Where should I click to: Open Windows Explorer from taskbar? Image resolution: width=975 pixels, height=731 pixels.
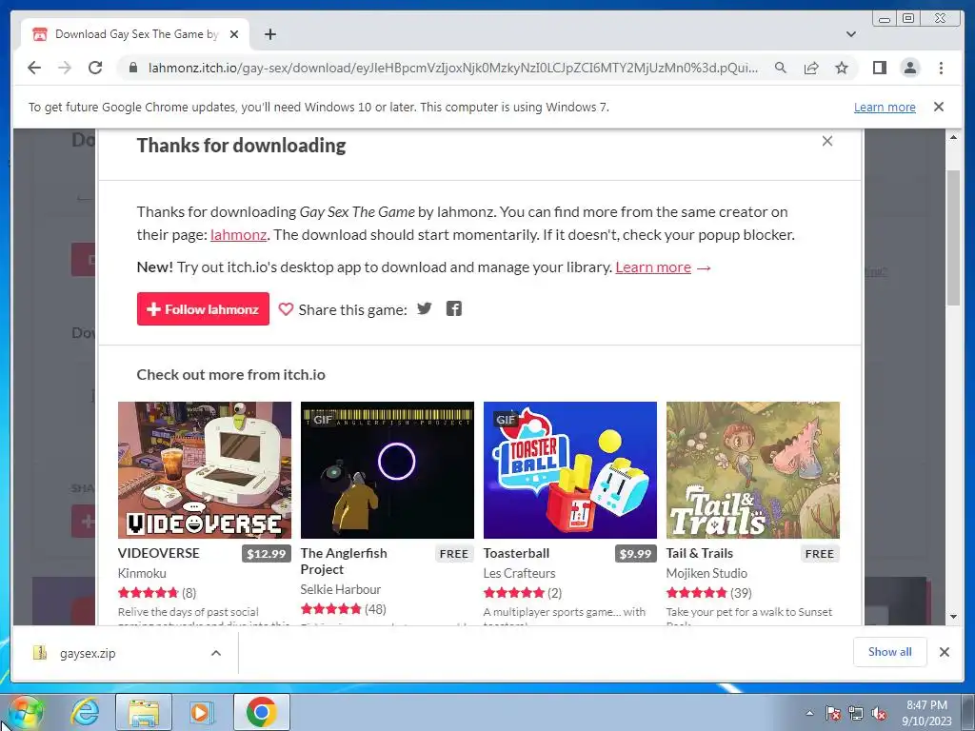[144, 712]
